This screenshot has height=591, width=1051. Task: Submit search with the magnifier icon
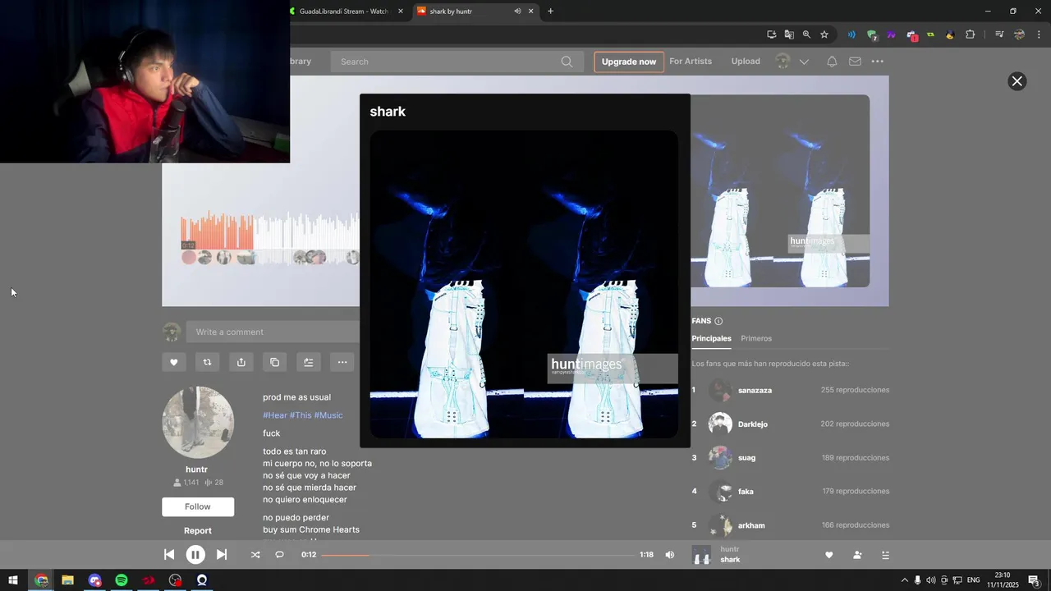point(567,62)
